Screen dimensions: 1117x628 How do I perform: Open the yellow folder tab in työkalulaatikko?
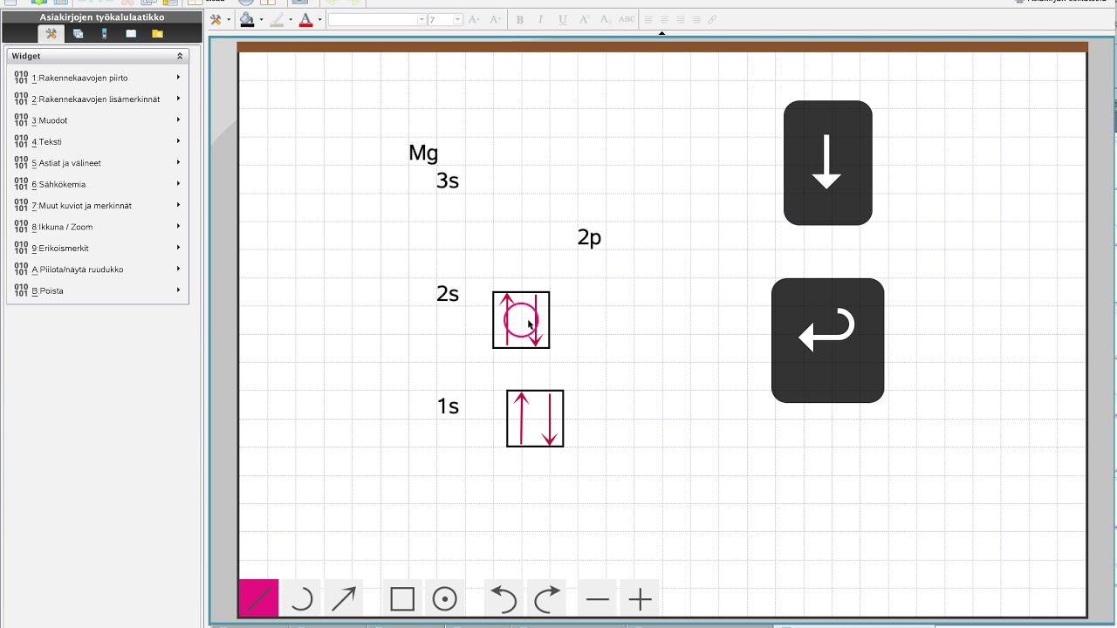coord(157,34)
